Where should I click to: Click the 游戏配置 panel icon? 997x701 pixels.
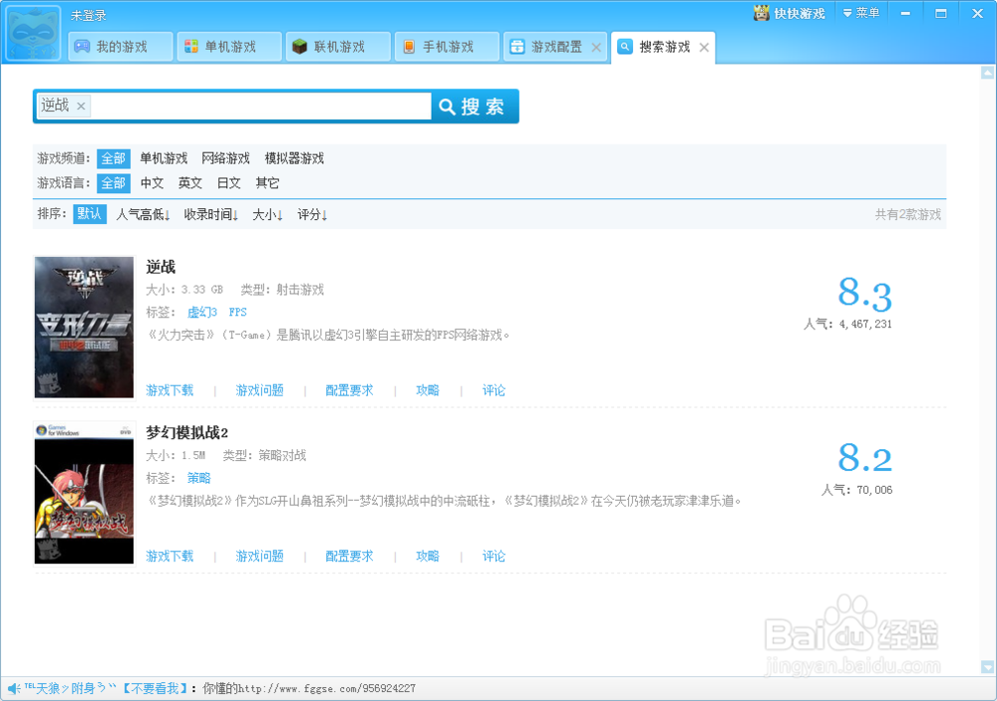coord(519,46)
